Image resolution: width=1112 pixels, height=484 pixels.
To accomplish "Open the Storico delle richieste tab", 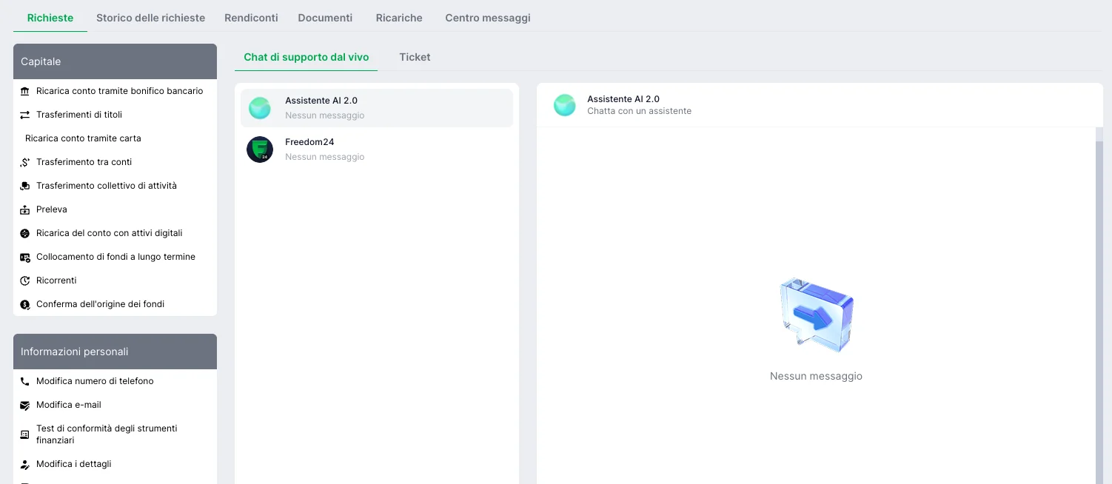I will pyautogui.click(x=150, y=18).
